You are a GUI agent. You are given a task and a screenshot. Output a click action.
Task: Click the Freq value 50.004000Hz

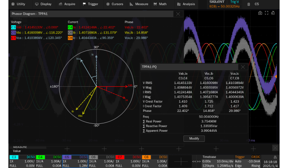[209, 117]
